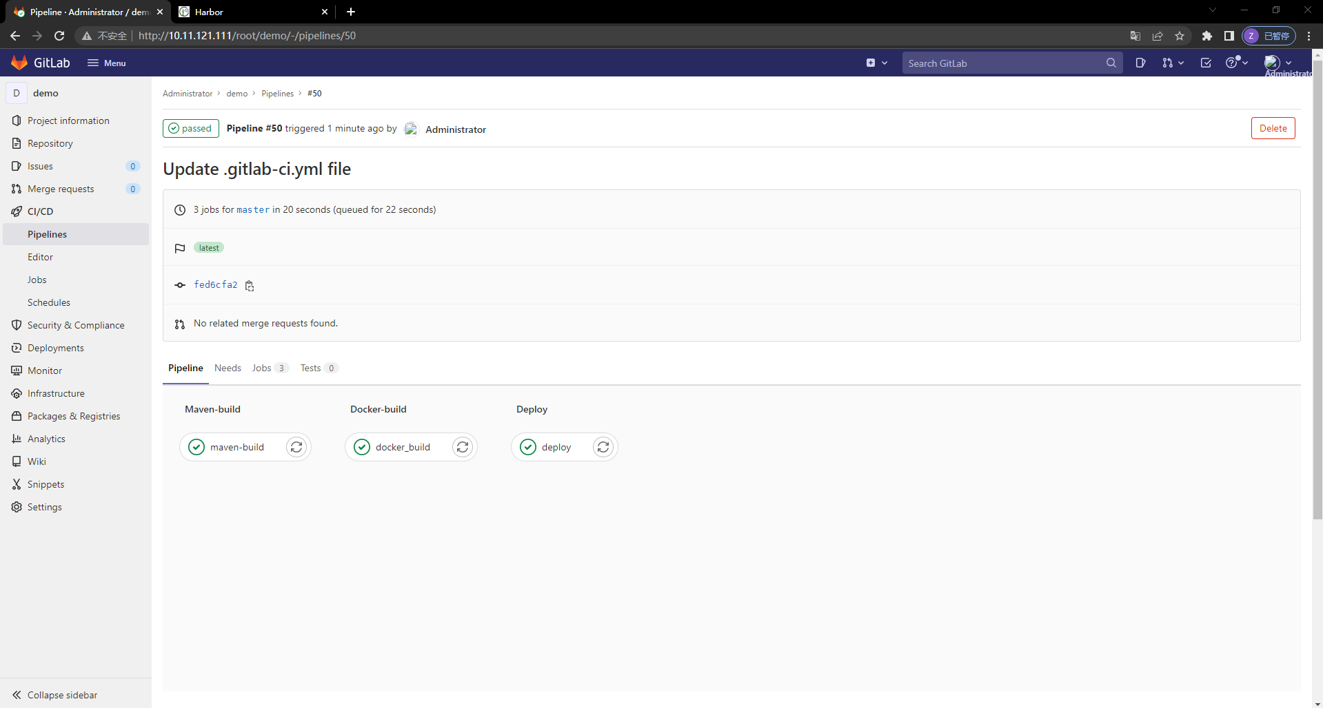Collapse the sidebar
This screenshot has height=708, width=1323.
click(55, 695)
